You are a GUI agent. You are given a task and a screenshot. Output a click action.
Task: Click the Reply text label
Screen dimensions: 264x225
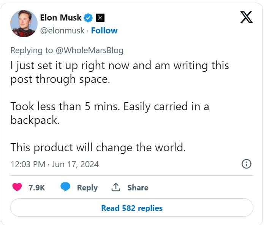coord(87,187)
